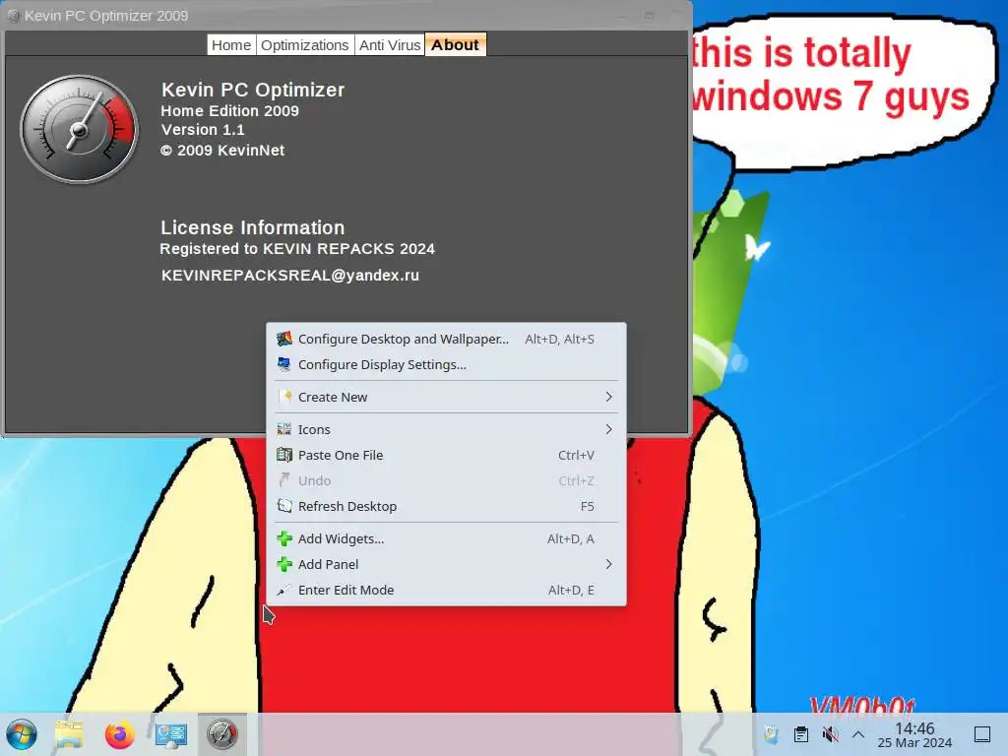
Task: Click the 'Registered to KEVIN REPACKS 2024' text
Action: coord(297,249)
